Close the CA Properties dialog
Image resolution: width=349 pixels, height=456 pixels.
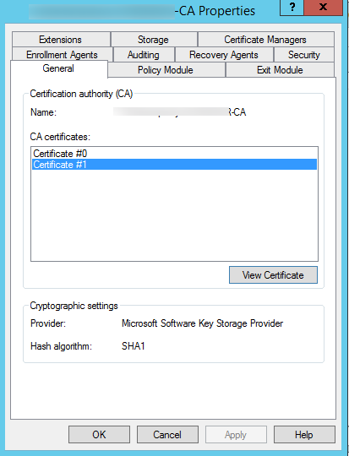point(323,8)
